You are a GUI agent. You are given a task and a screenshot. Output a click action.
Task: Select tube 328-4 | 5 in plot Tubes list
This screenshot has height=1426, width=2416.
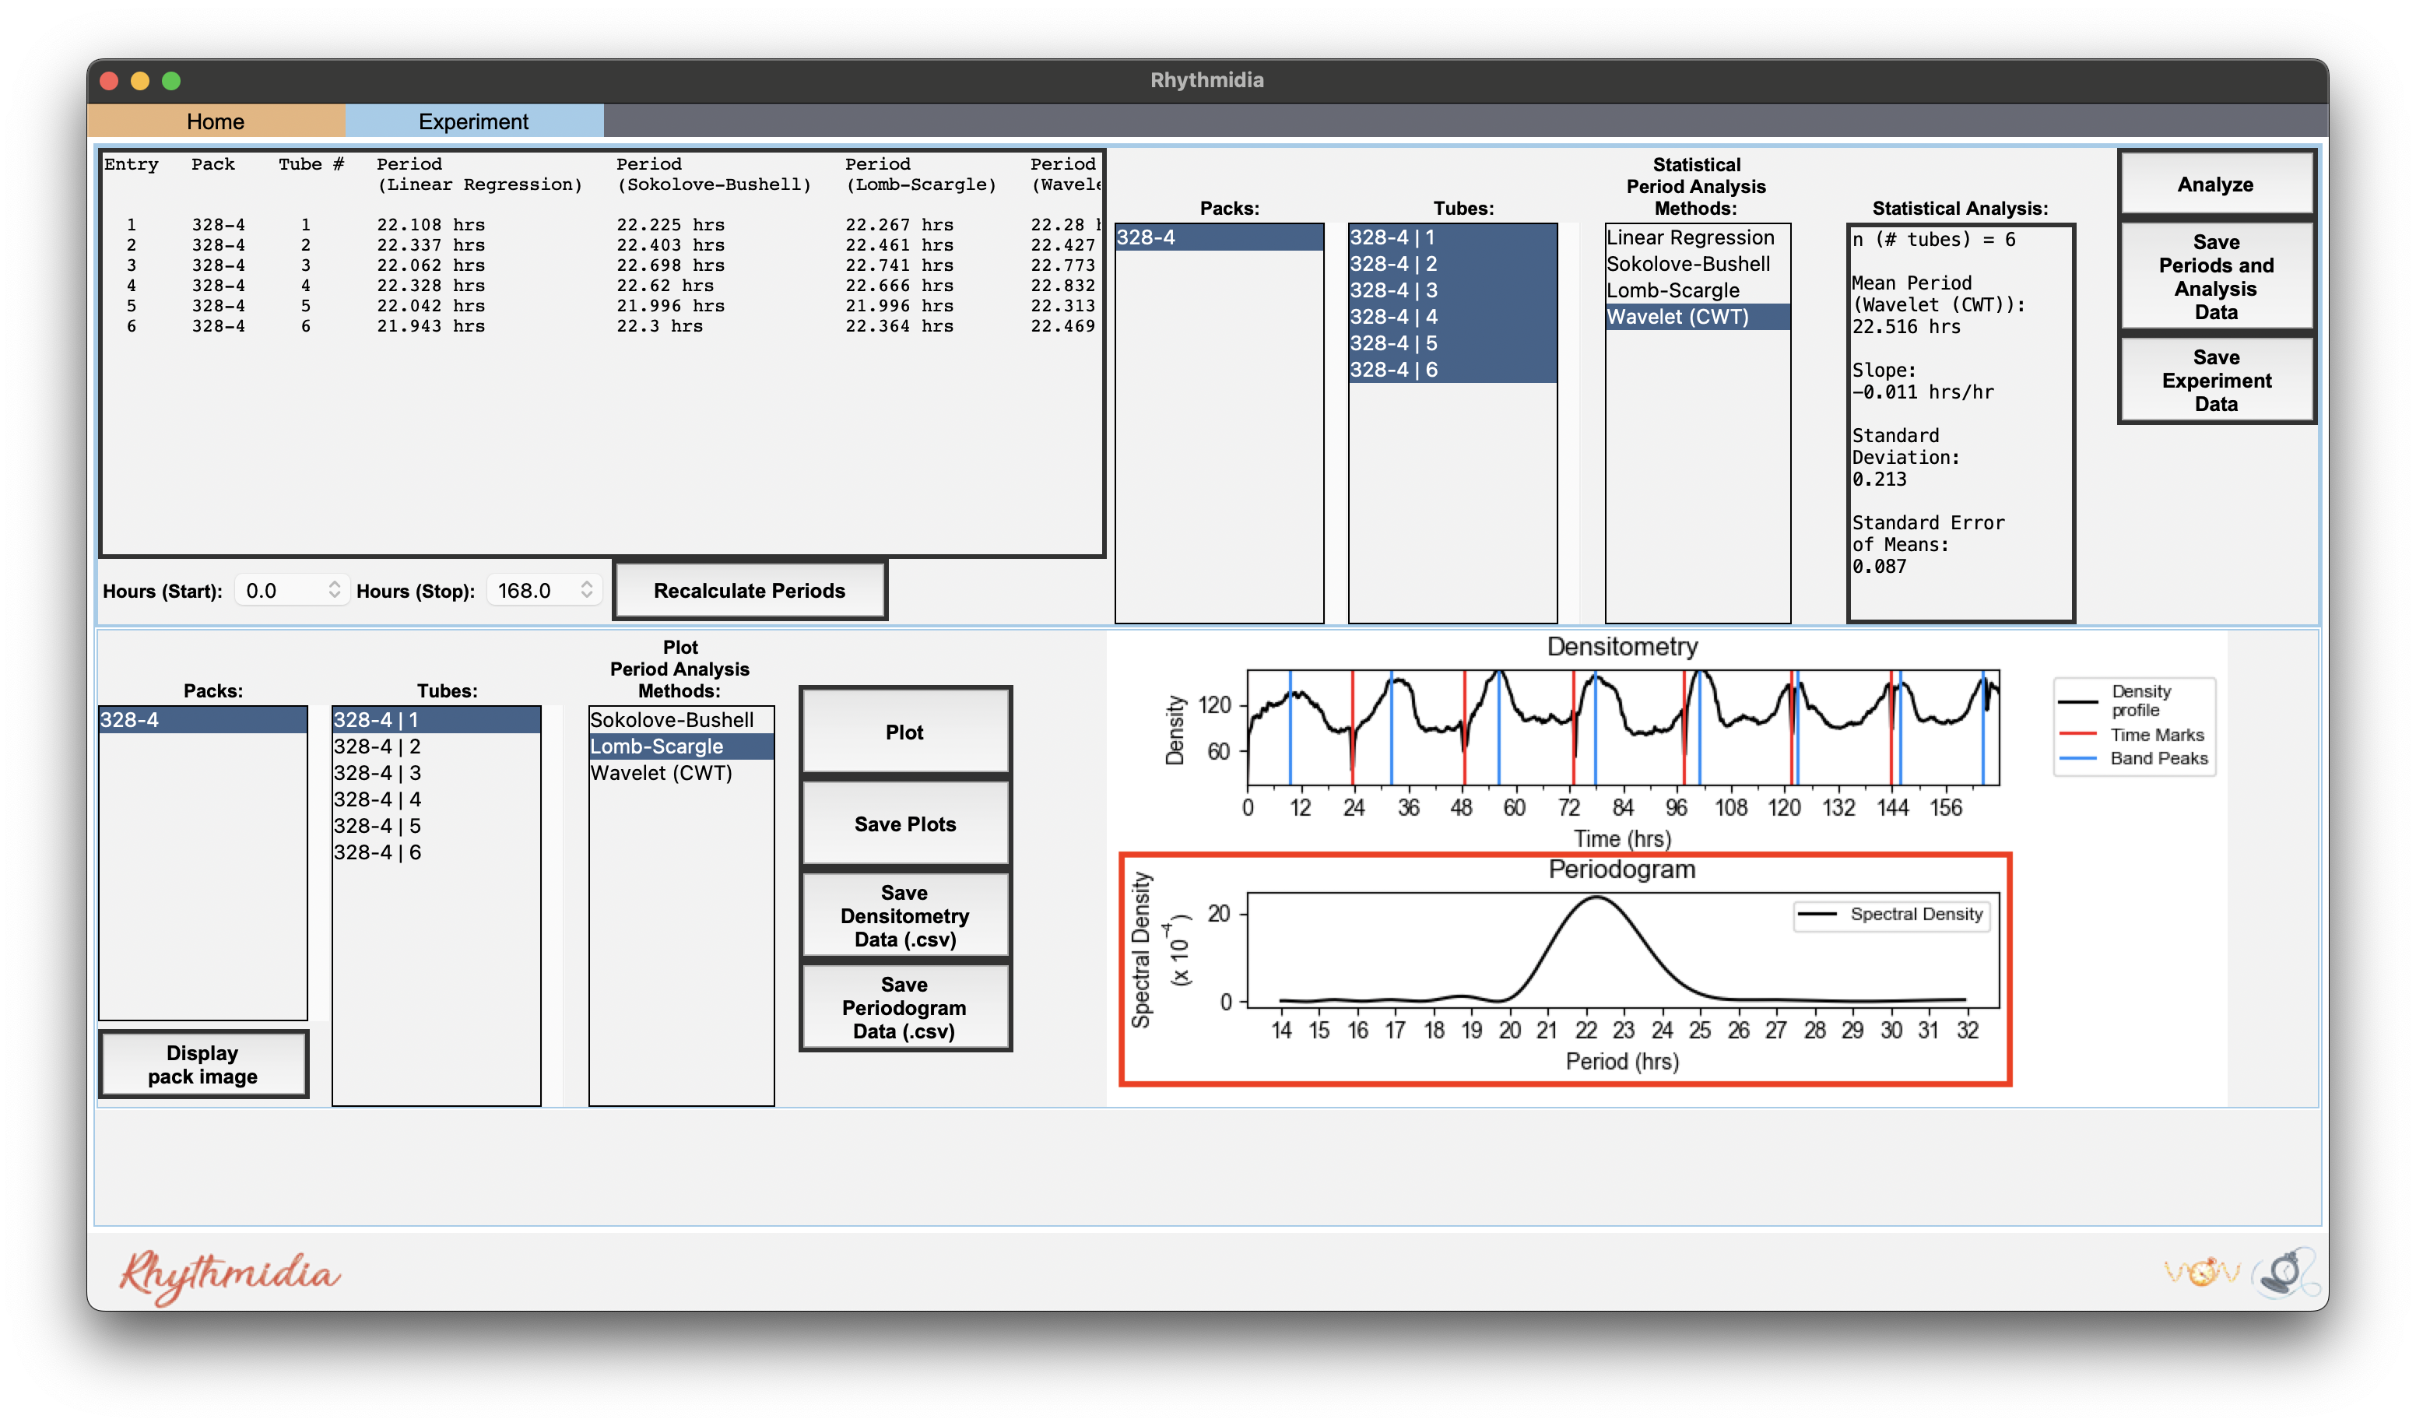click(x=436, y=824)
